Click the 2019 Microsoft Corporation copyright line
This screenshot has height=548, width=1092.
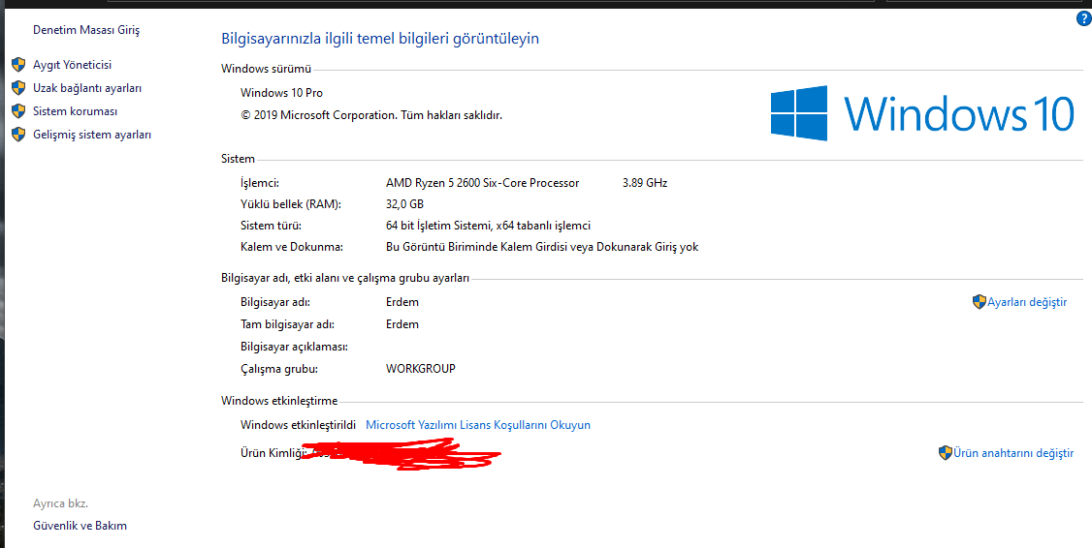[x=371, y=115]
